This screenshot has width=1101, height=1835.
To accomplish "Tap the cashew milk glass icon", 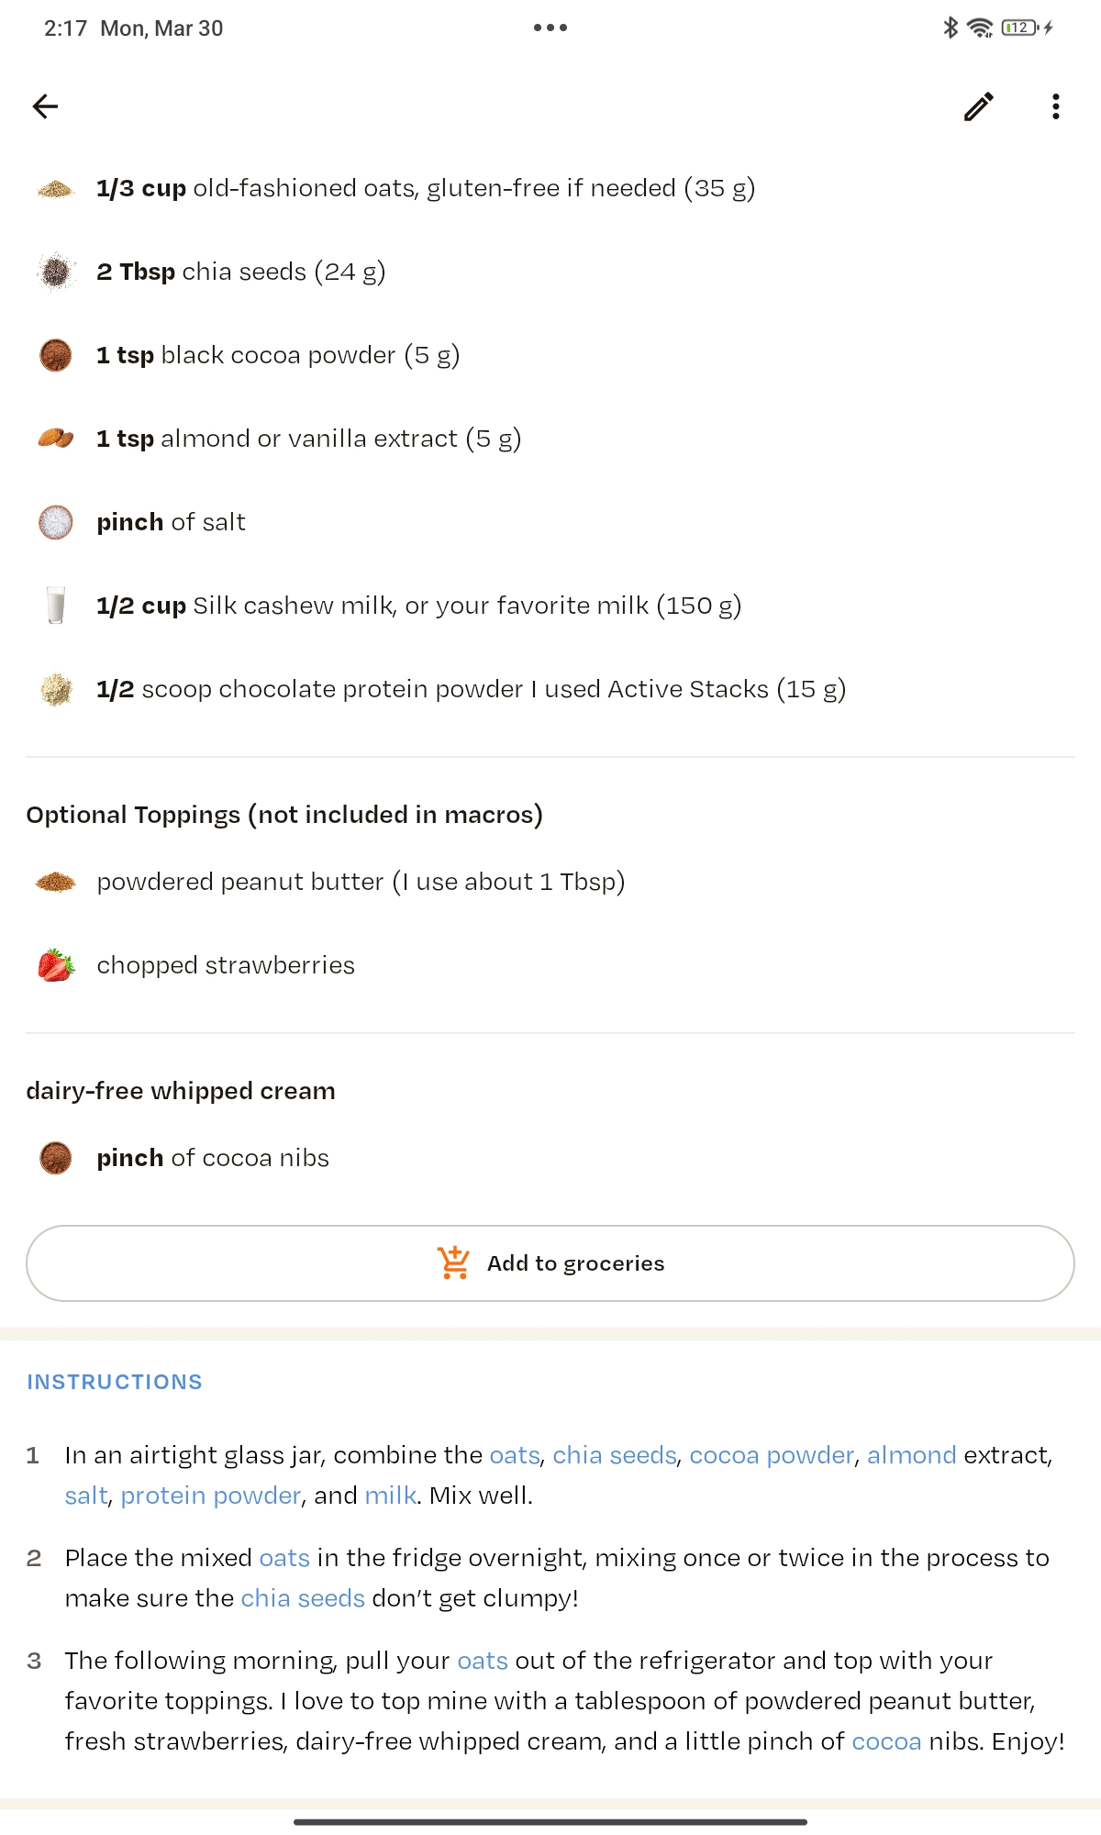I will click(56, 606).
